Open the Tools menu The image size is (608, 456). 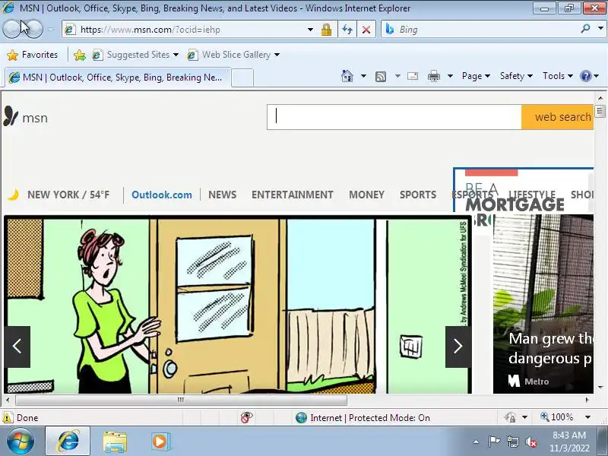558,76
